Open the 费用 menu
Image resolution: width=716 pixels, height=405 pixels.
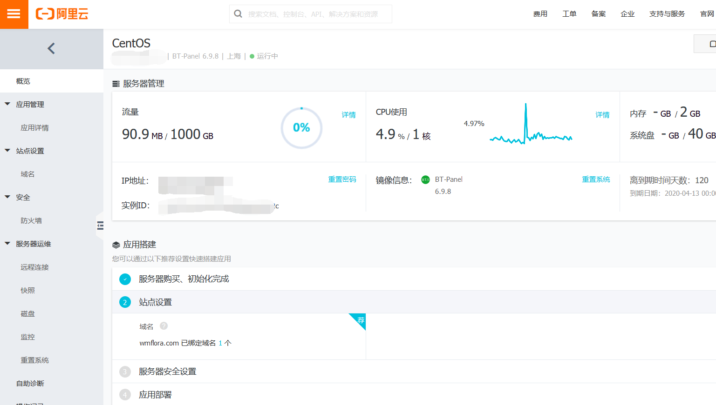[x=540, y=14]
